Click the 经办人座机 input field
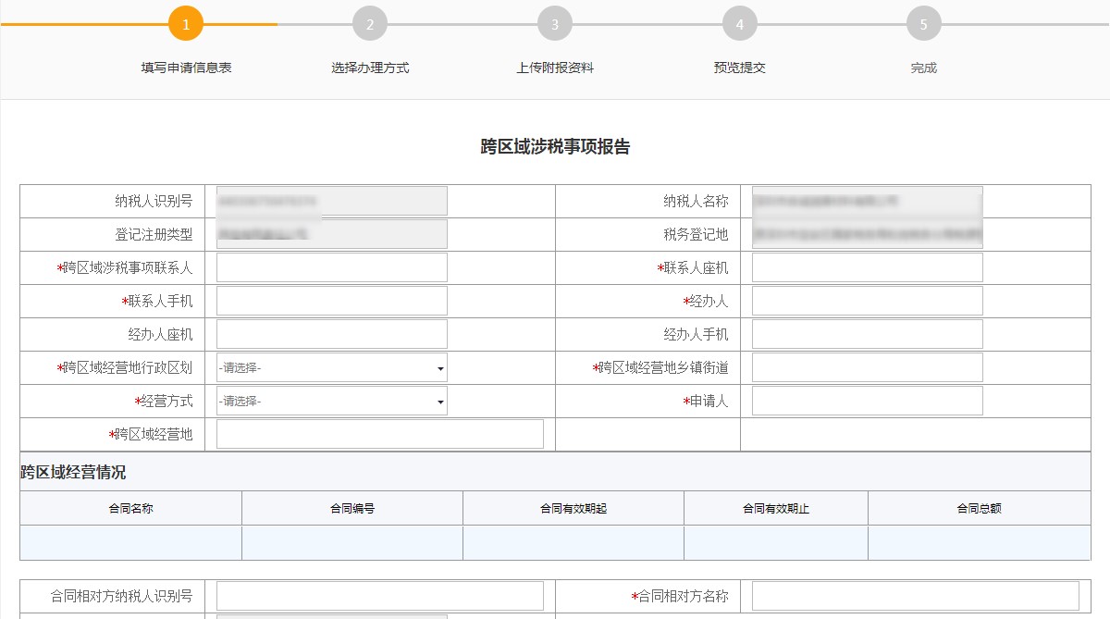Image resolution: width=1110 pixels, height=619 pixels. 331,334
